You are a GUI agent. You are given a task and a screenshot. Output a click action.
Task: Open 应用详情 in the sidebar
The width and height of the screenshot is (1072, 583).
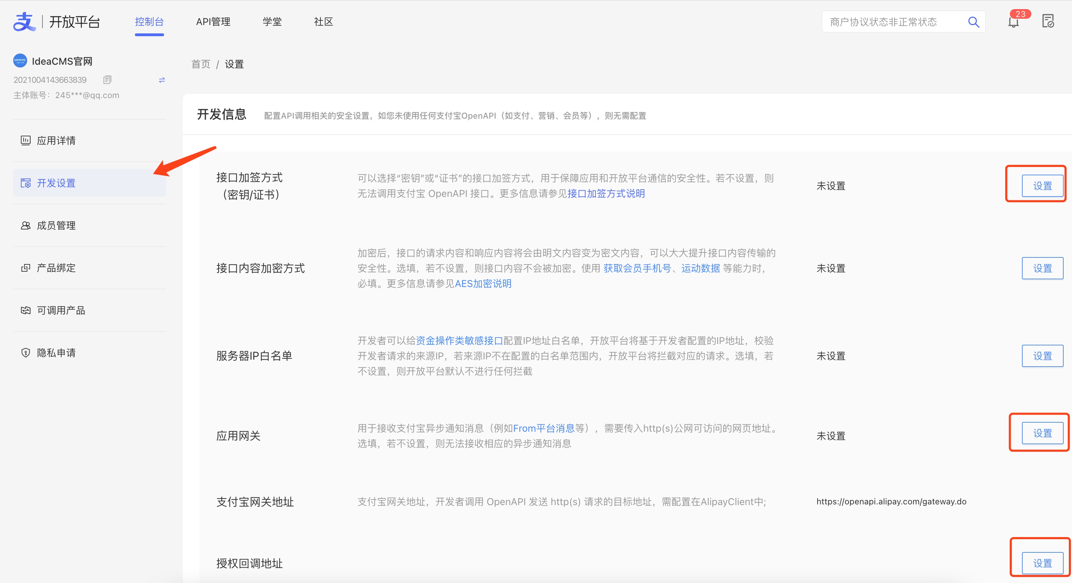tap(56, 140)
